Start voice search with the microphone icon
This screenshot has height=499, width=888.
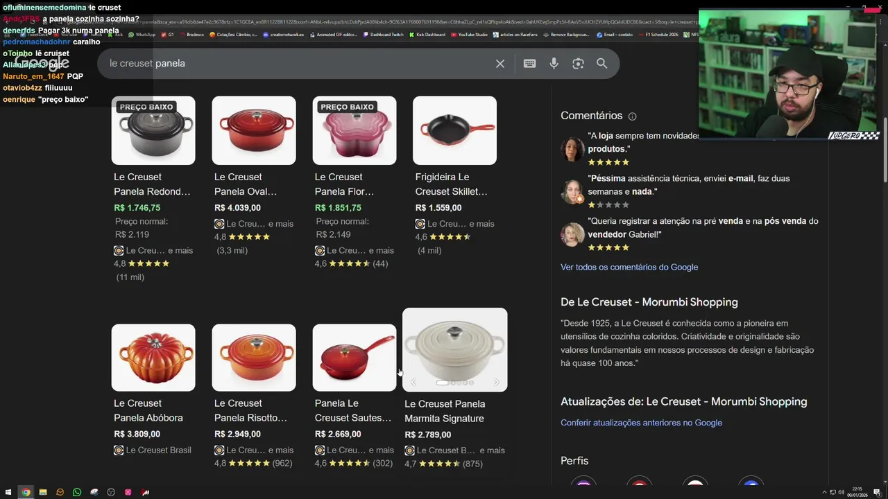554,64
